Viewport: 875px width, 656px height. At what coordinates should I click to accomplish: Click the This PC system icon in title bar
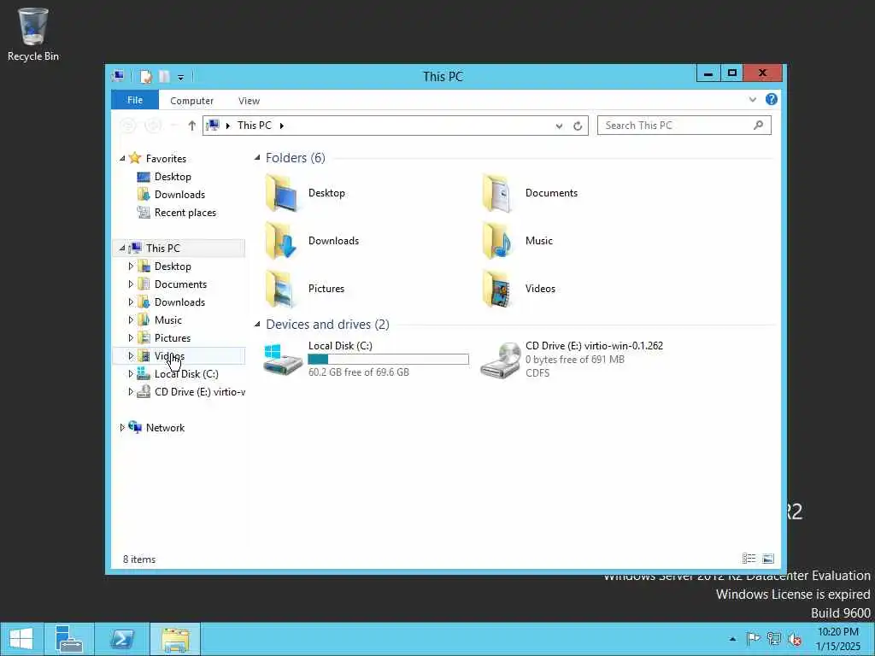[x=118, y=76]
